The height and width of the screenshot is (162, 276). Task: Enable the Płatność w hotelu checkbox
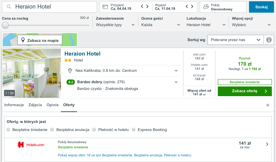(x=94, y=129)
